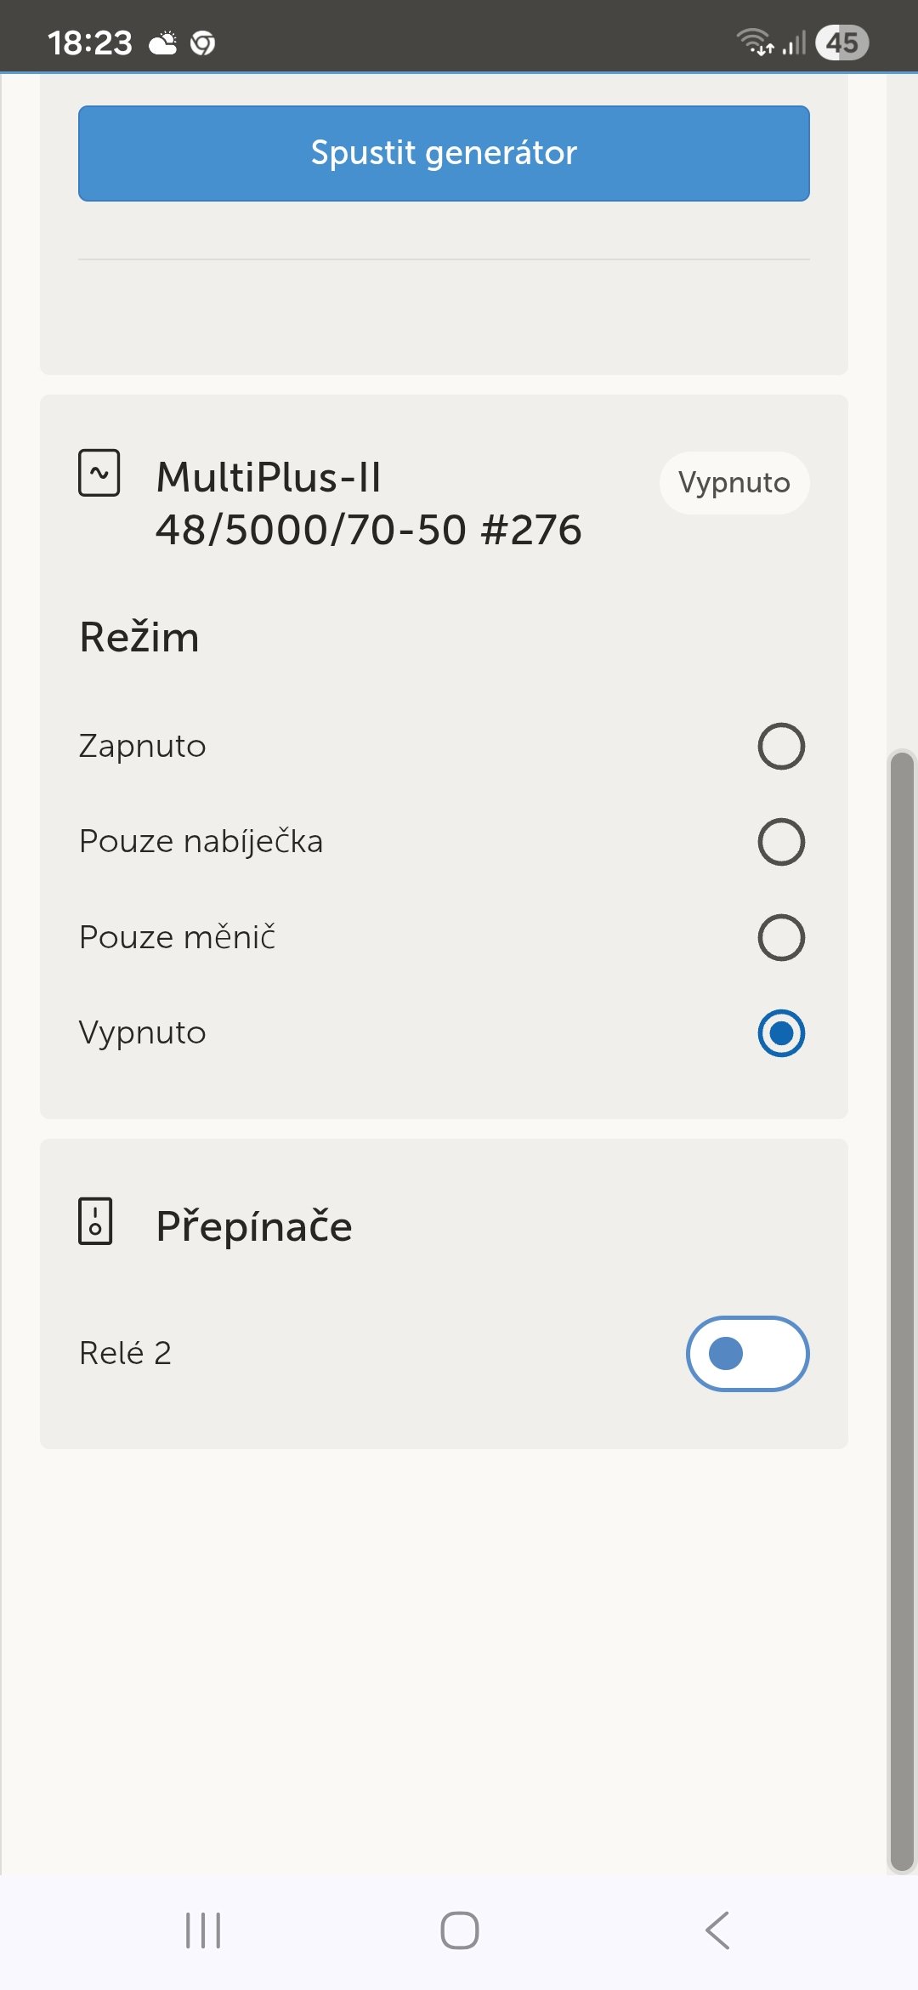
Task: Toggle the Relé 2 switch
Action: pos(747,1353)
